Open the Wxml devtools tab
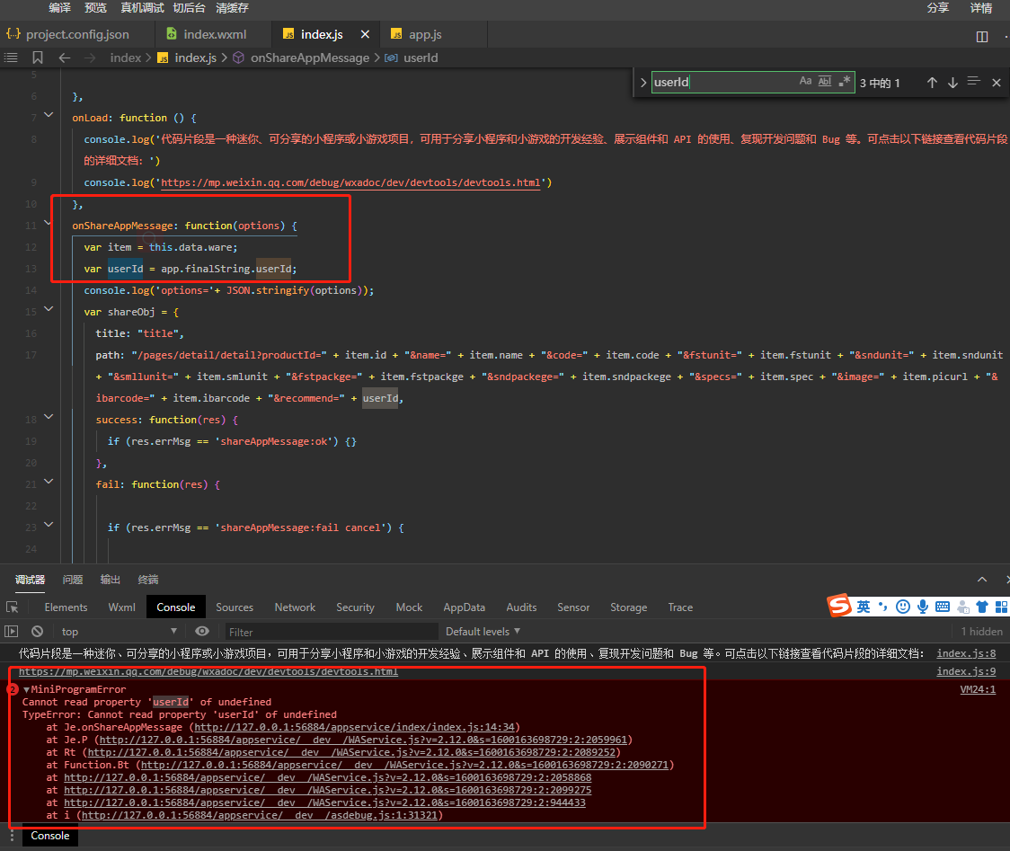The width and height of the screenshot is (1010, 851). pos(121,607)
